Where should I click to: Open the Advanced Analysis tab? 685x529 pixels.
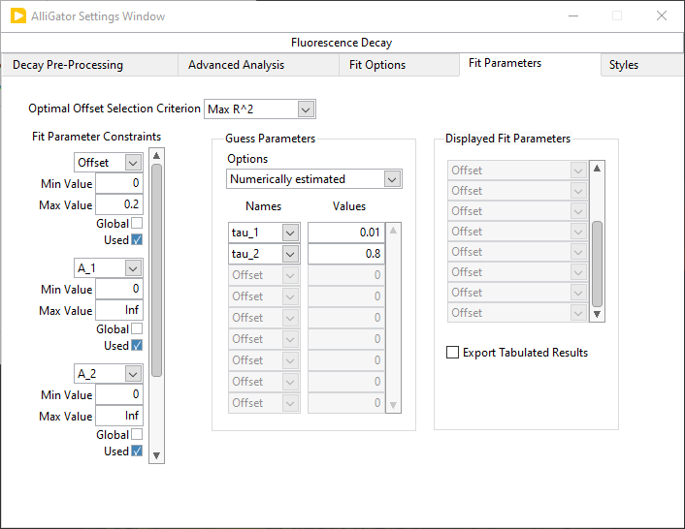258,65
